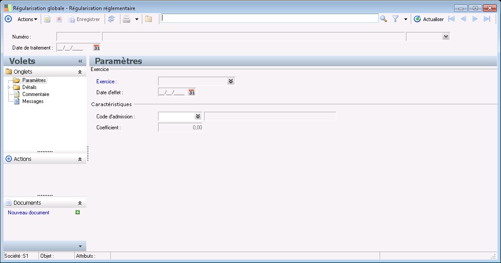Open calendar for Date de traitement
The image size is (501, 263).
click(x=96, y=48)
